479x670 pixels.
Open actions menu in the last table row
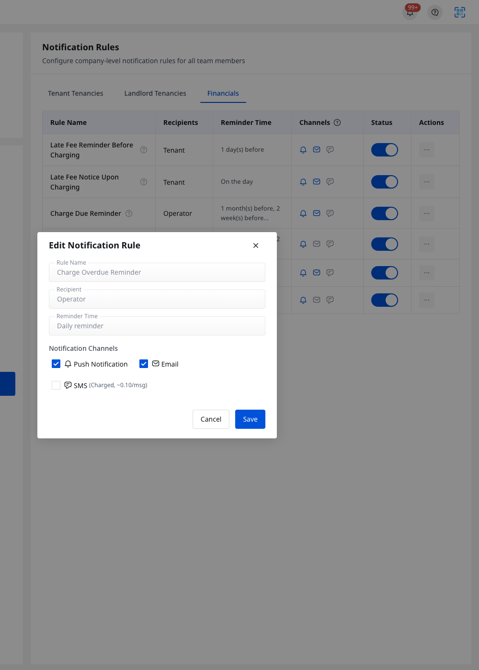pyautogui.click(x=427, y=300)
